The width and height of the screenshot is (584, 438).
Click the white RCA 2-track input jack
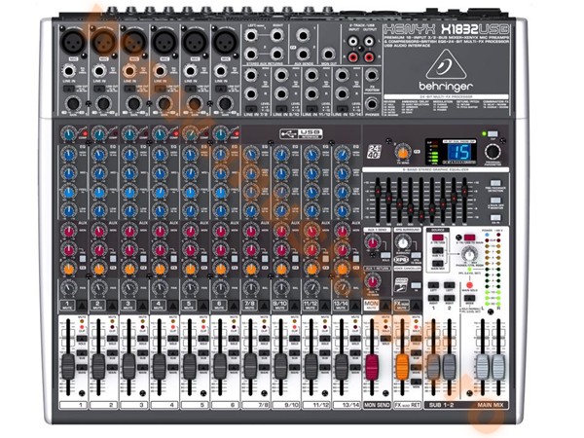352,41
